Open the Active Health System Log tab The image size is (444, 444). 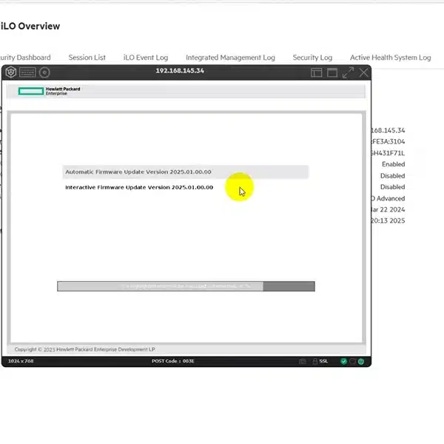click(390, 57)
